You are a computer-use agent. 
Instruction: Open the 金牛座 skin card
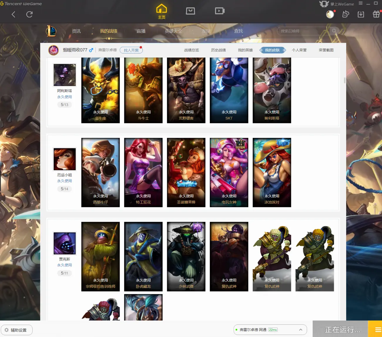coord(100,90)
